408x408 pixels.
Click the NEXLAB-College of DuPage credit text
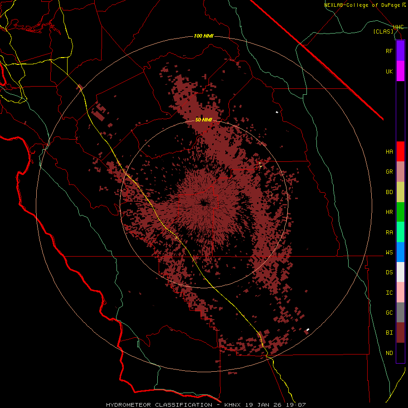pos(364,5)
